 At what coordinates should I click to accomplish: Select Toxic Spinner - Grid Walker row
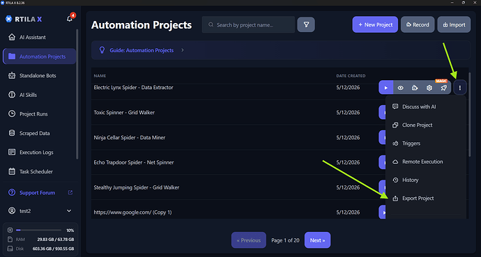click(x=124, y=112)
